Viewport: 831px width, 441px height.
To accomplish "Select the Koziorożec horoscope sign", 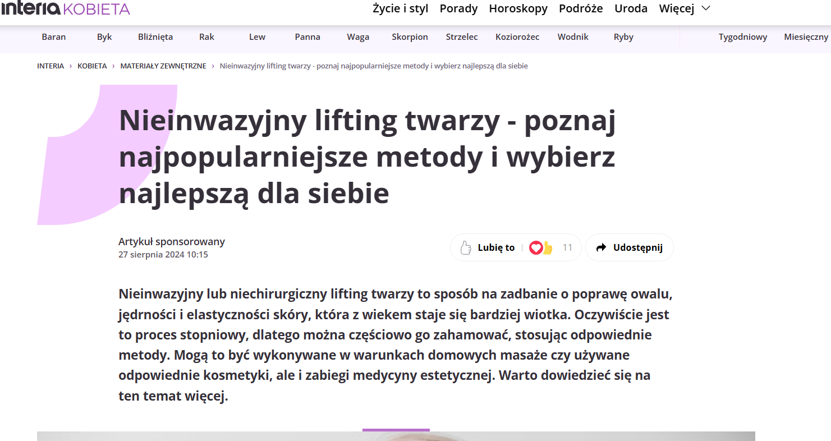I will point(517,37).
